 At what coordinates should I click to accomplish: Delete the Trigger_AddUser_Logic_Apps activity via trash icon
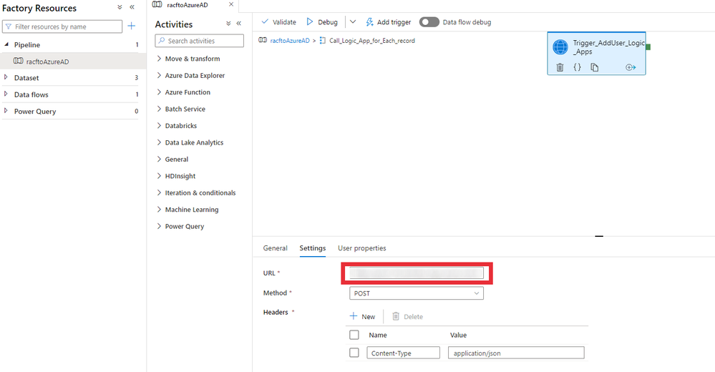pos(560,67)
